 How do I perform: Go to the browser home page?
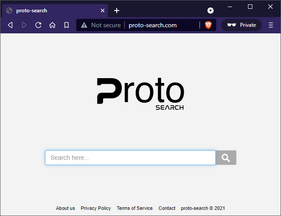(x=52, y=25)
